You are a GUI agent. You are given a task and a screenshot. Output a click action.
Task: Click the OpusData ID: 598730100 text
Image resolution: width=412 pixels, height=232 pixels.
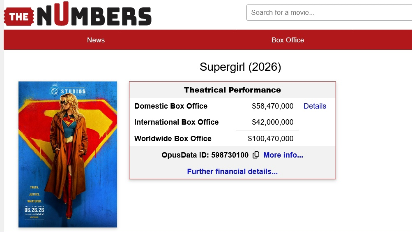pos(205,155)
